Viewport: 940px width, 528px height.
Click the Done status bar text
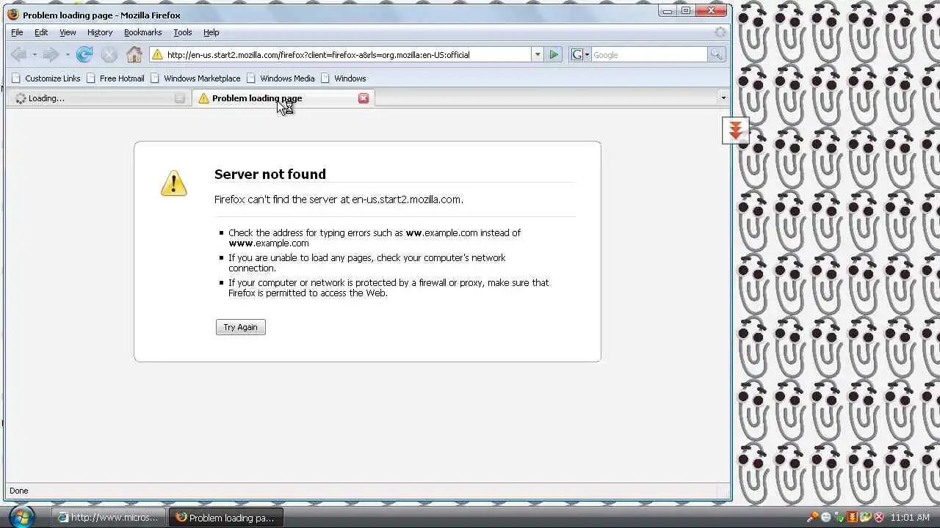[19, 491]
